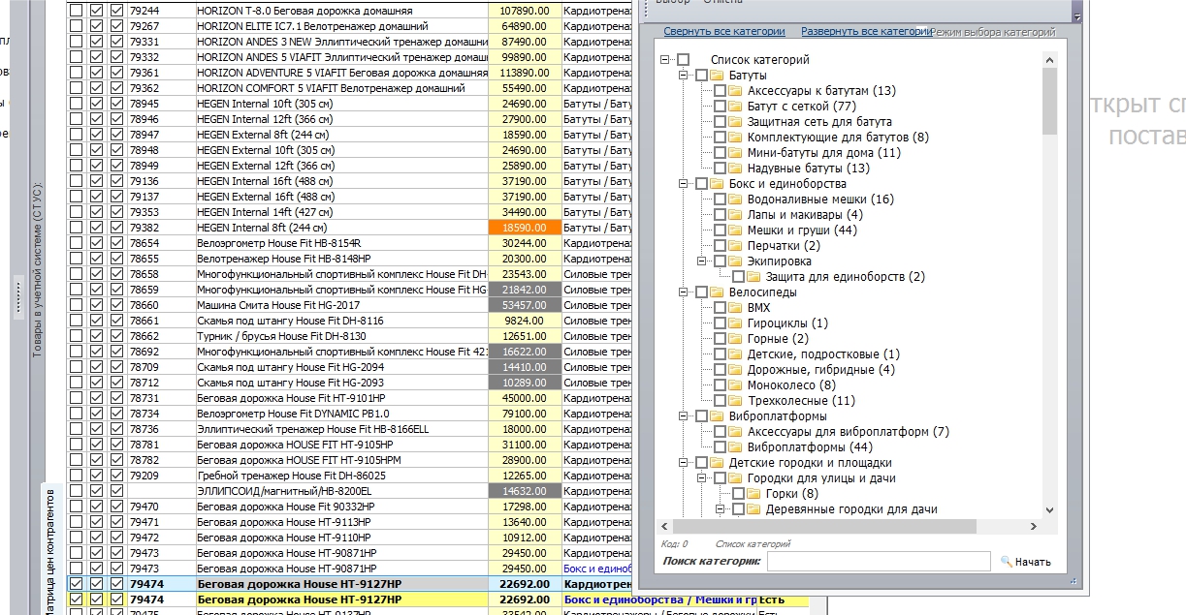This screenshot has height=615, width=1186.
Task: Click the folder icon of Лапы и макивары
Action: click(x=735, y=215)
